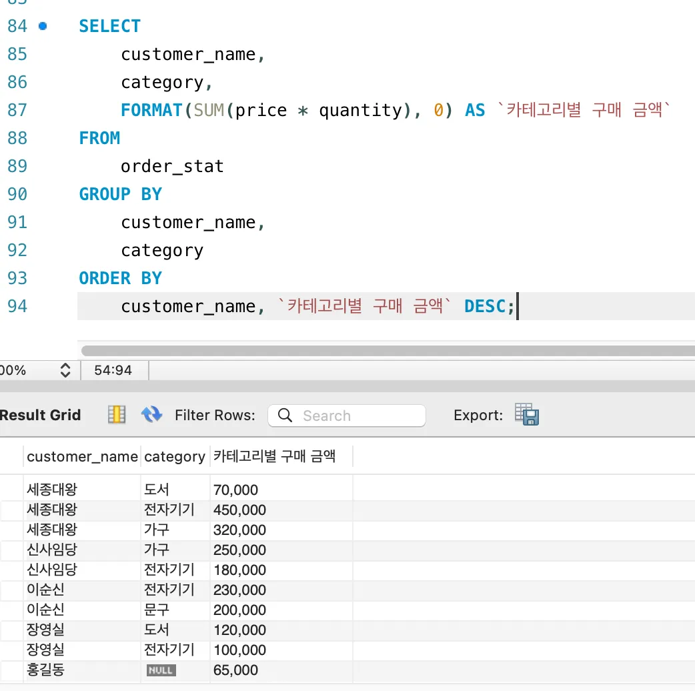Click order_stat table name on line 89
The width and height of the screenshot is (695, 691).
(x=172, y=166)
